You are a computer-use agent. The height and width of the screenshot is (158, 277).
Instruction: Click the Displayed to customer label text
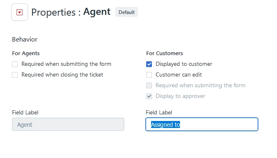[x=184, y=64]
